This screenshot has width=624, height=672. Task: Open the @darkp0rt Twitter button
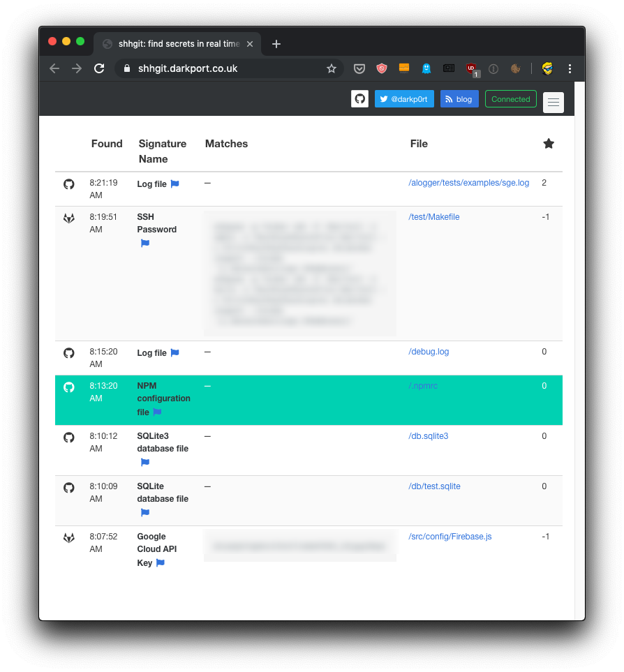[x=404, y=99]
